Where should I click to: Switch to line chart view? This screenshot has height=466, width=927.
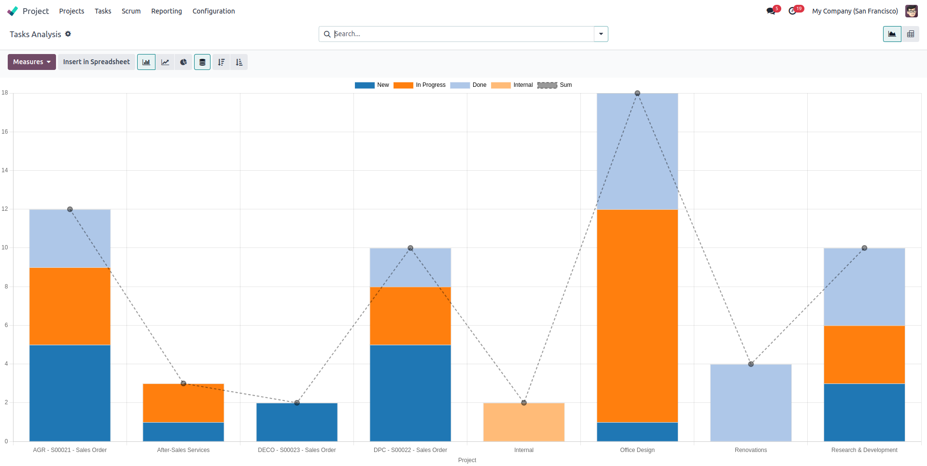[165, 62]
